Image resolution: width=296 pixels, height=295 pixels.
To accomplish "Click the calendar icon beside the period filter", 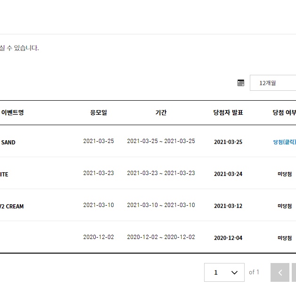I will 241,83.
